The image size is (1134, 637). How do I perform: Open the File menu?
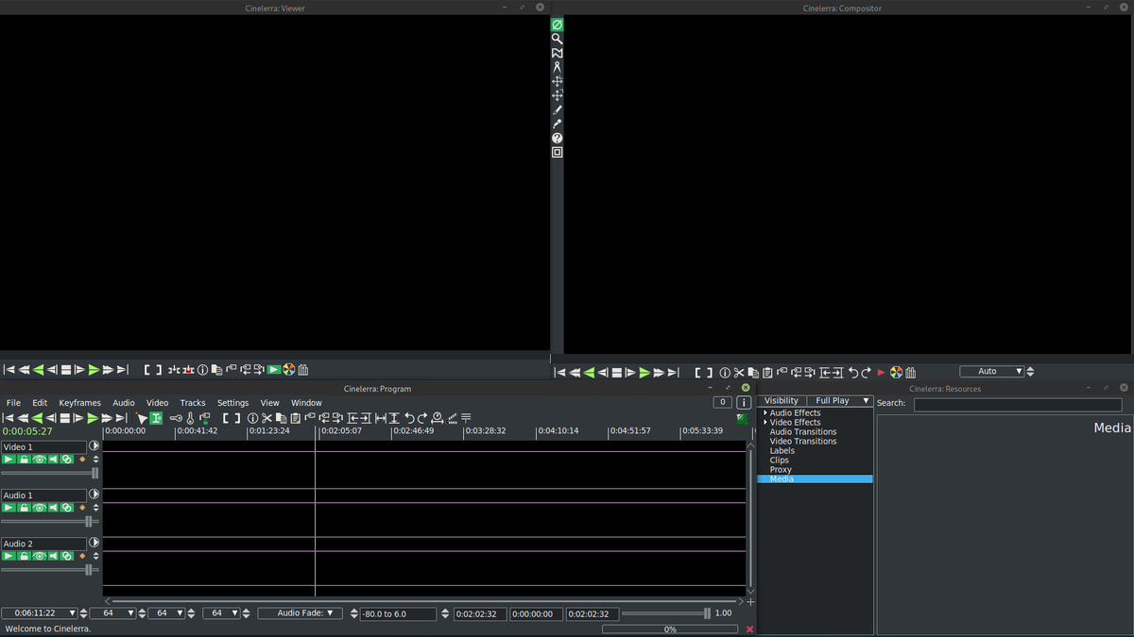pos(13,403)
